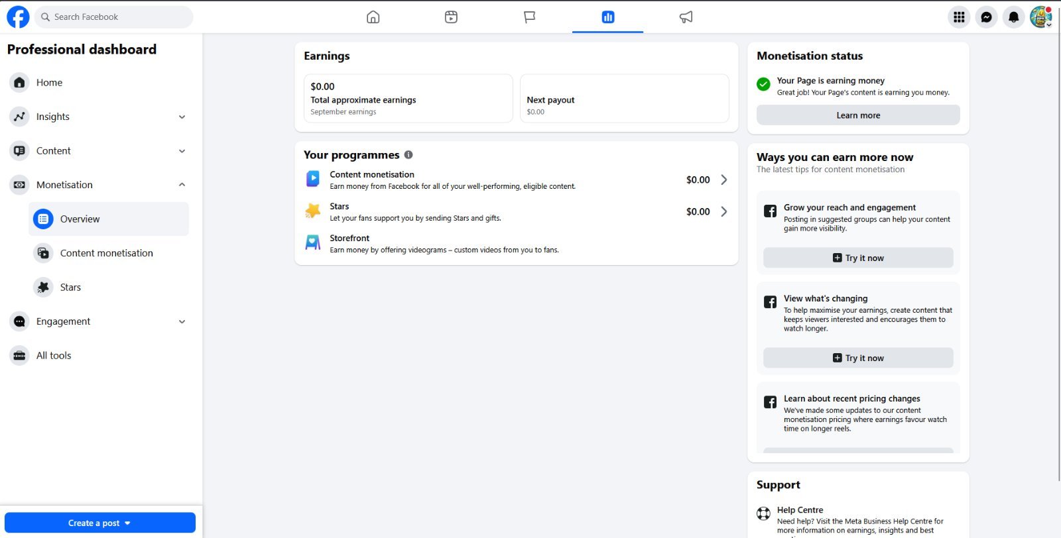Open the notifications bell icon

[1013, 17]
